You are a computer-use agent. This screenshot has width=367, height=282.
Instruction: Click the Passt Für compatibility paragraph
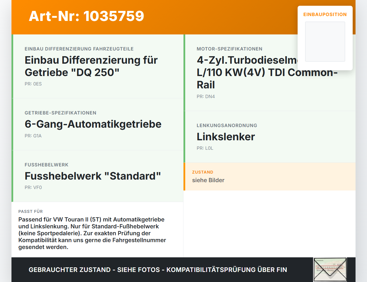(x=92, y=233)
